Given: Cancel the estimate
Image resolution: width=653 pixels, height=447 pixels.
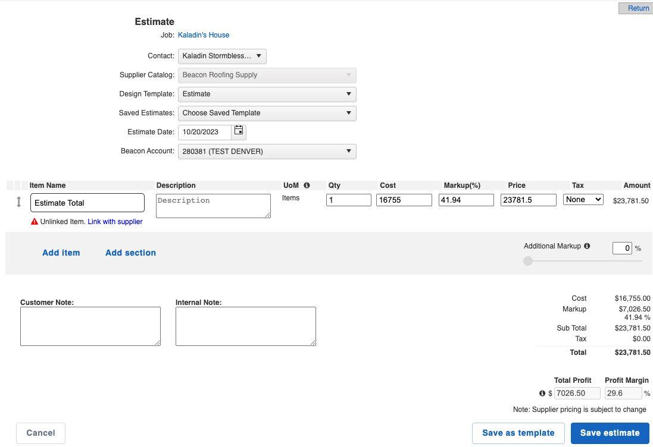Looking at the screenshot, I should [40, 433].
